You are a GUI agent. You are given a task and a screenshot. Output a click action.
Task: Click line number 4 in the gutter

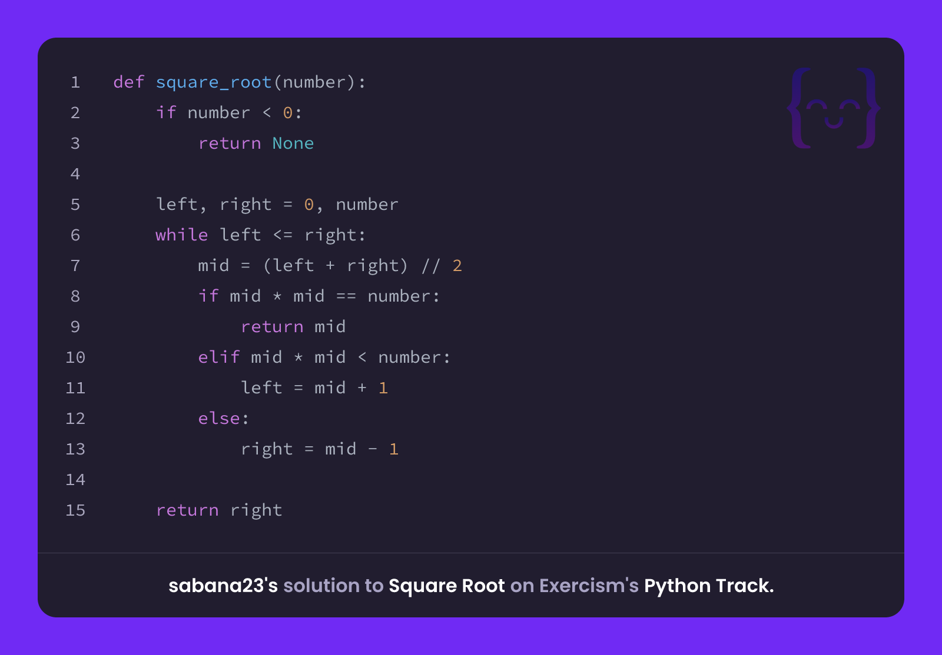tap(75, 174)
